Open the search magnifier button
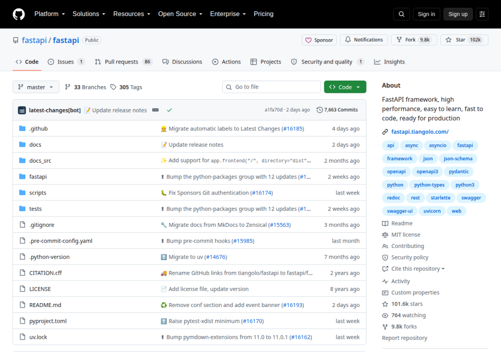Viewport: 501px width, 352px height. coord(401,14)
